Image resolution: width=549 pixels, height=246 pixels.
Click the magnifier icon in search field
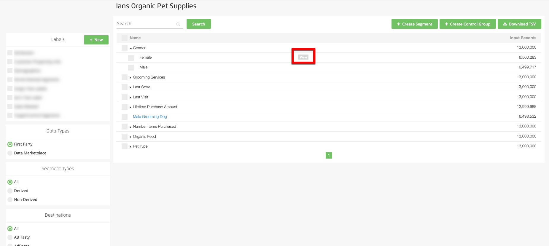[x=178, y=24]
